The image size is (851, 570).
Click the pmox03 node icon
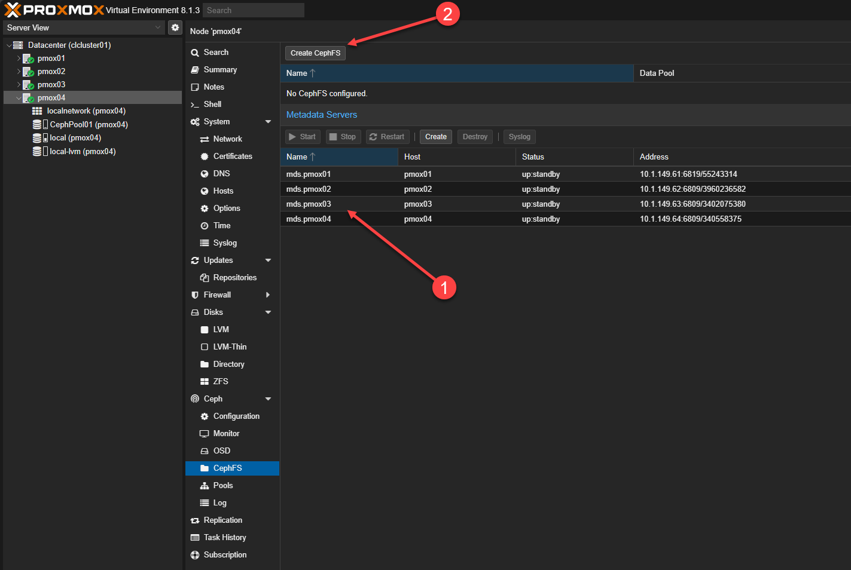coord(28,85)
